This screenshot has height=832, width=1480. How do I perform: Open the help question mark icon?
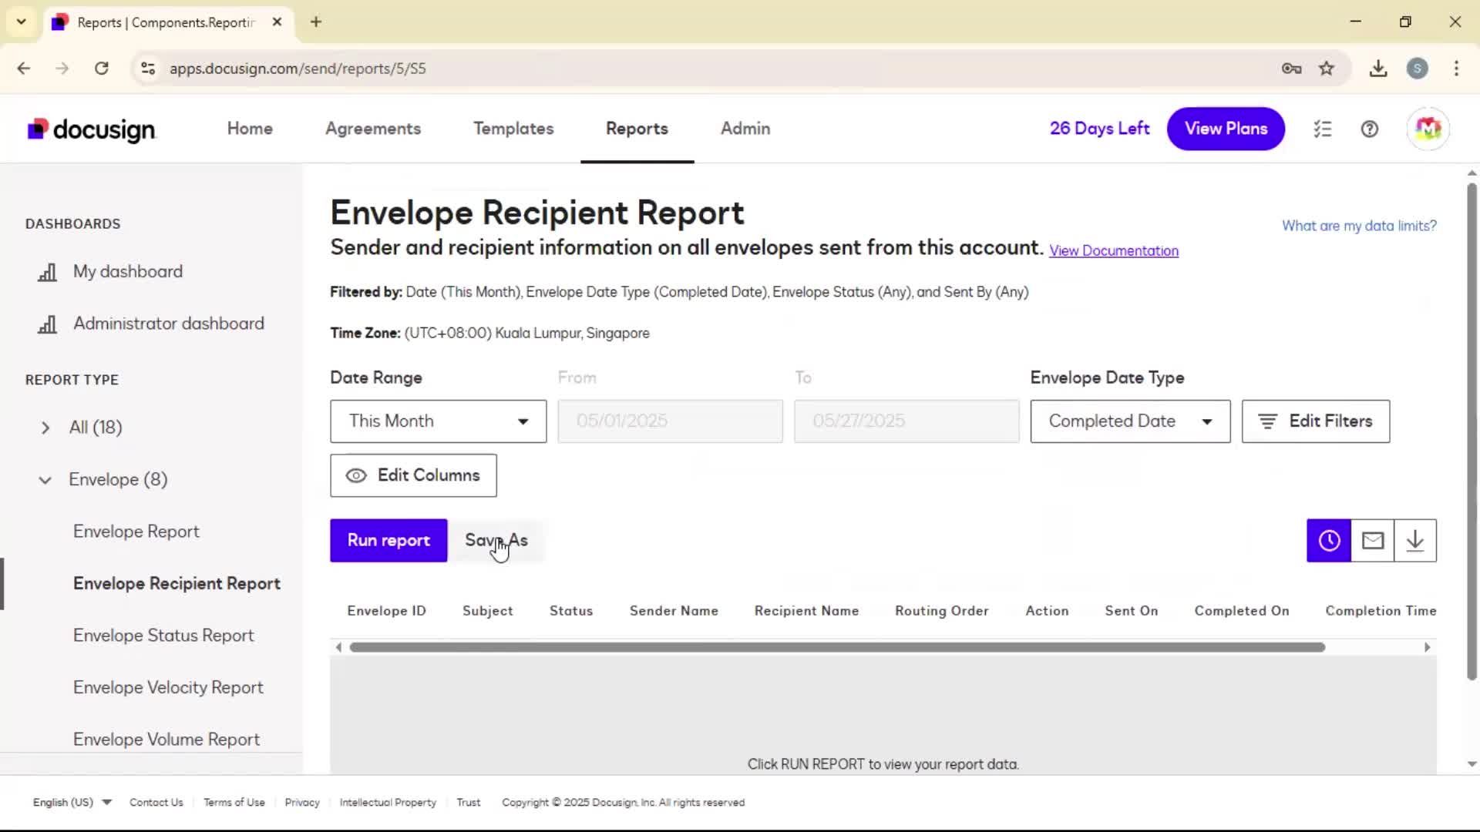point(1369,129)
